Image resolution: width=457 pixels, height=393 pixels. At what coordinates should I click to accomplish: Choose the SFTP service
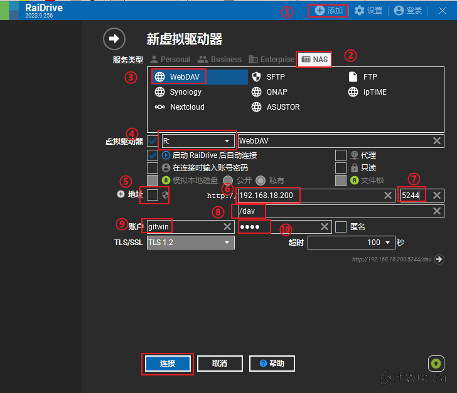(x=268, y=77)
